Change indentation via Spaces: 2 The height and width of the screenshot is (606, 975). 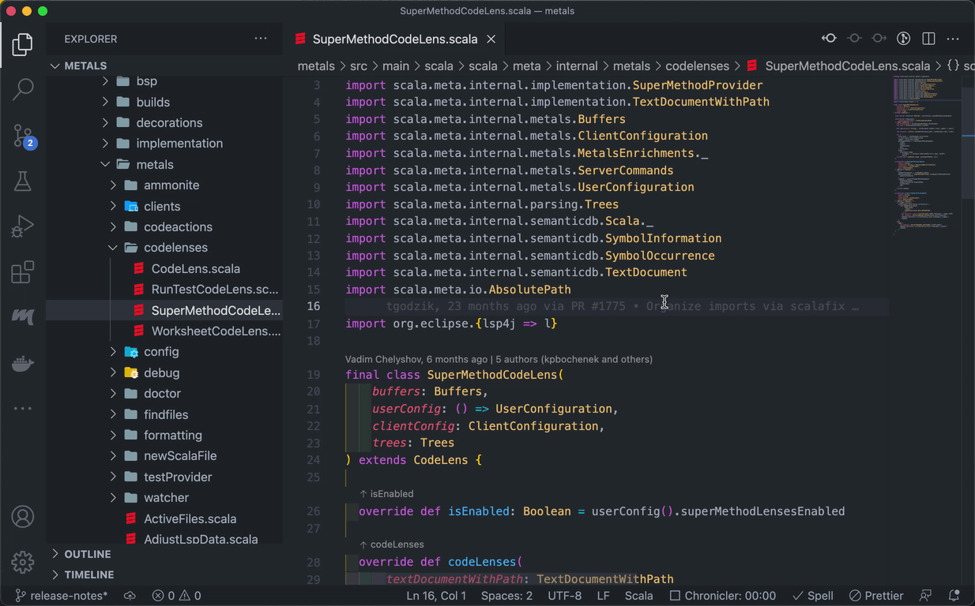coord(506,596)
